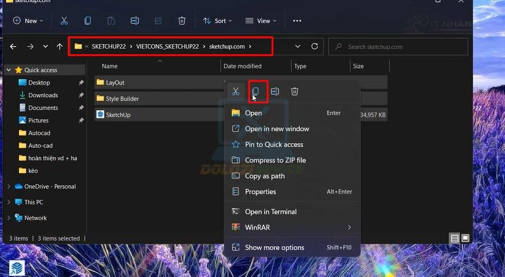Open the WinRAR submenu
The width and height of the screenshot is (505, 277).
coord(290,228)
